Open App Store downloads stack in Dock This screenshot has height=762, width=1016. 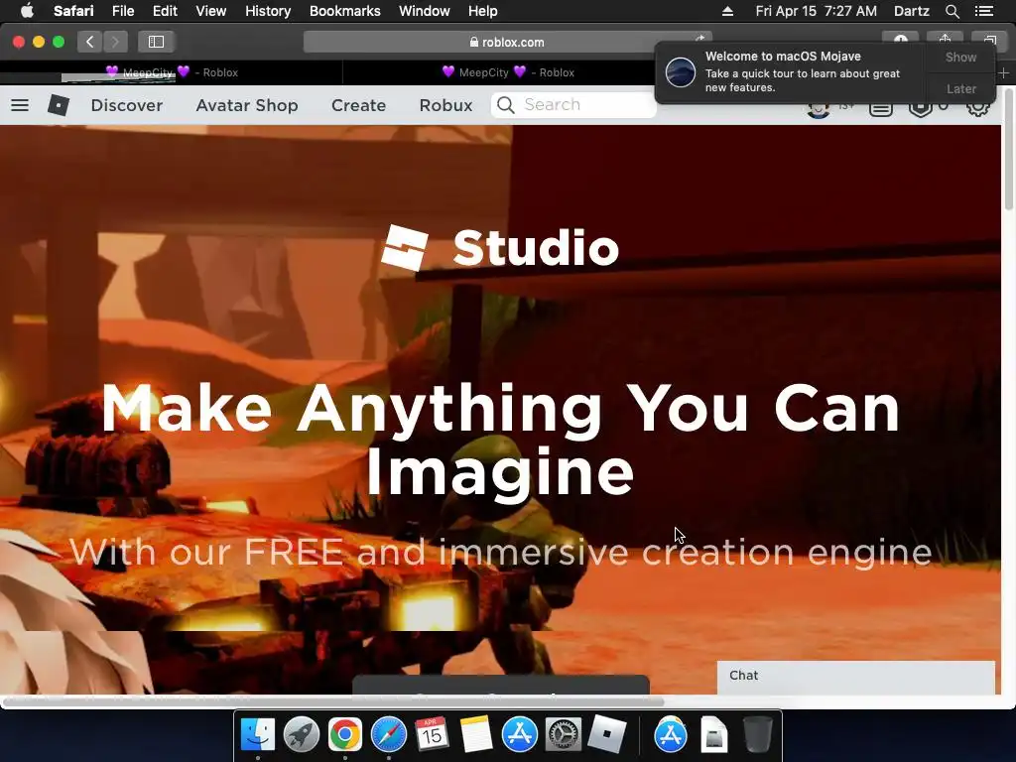point(670,734)
